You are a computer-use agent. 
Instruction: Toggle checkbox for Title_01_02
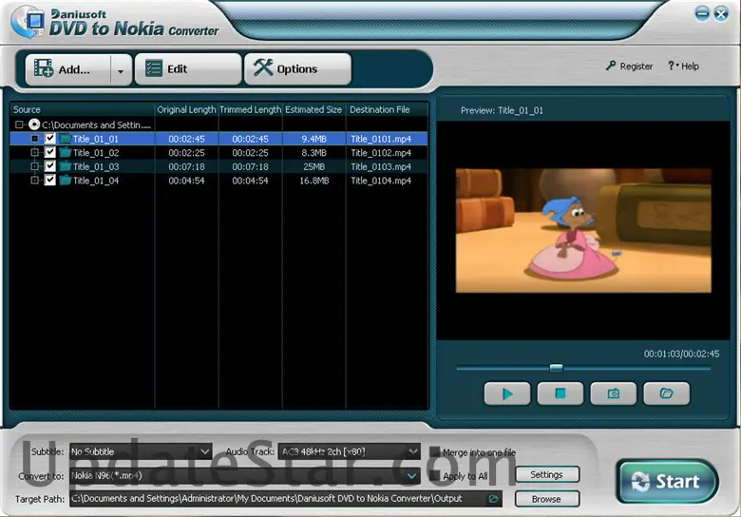(x=50, y=152)
